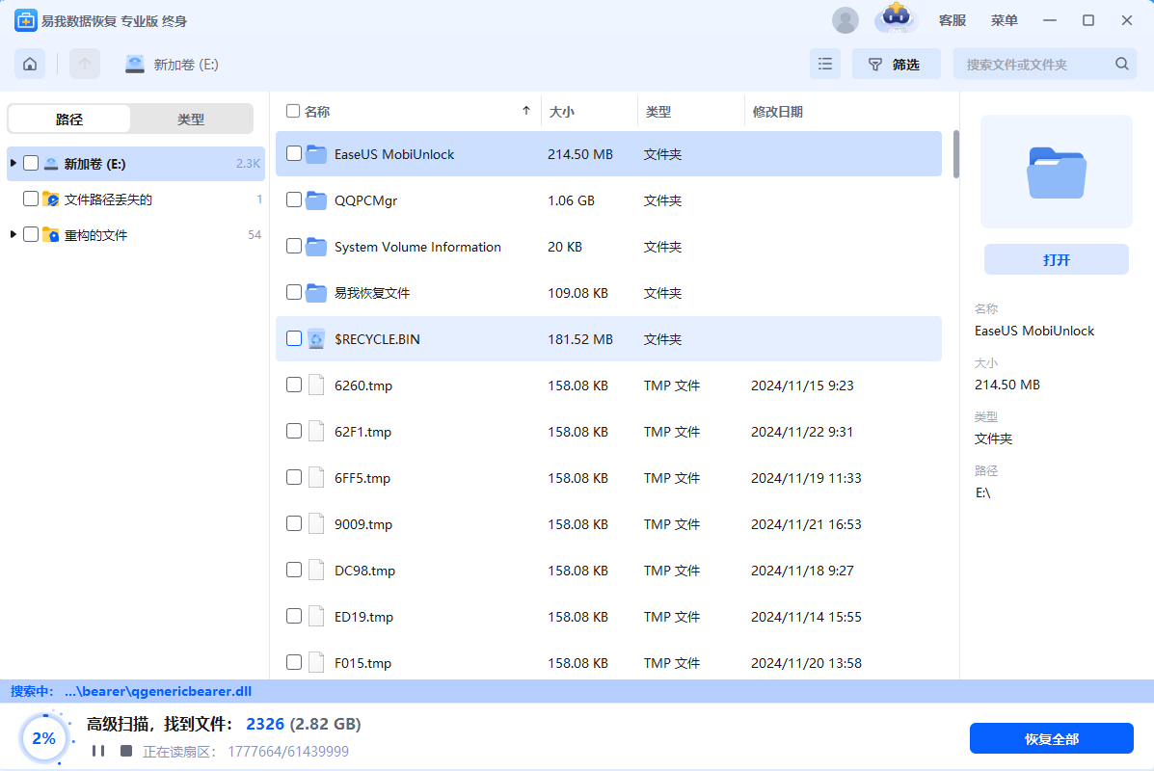The image size is (1154, 771).
Task: Click the file list vertical scrollbar
Action: [x=955, y=154]
